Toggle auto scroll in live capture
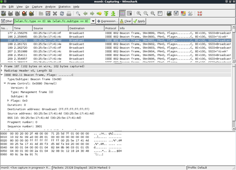236x170 pixels. (129, 14)
